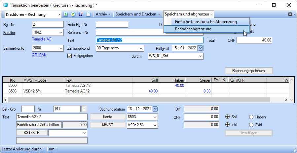Click the green import-arrow toolbar icon

66,14
